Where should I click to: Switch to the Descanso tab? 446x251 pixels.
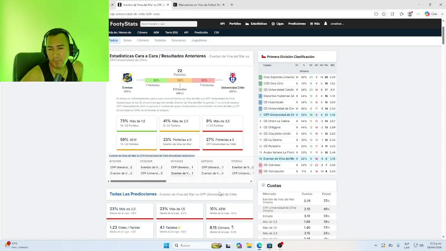pyautogui.click(x=178, y=40)
